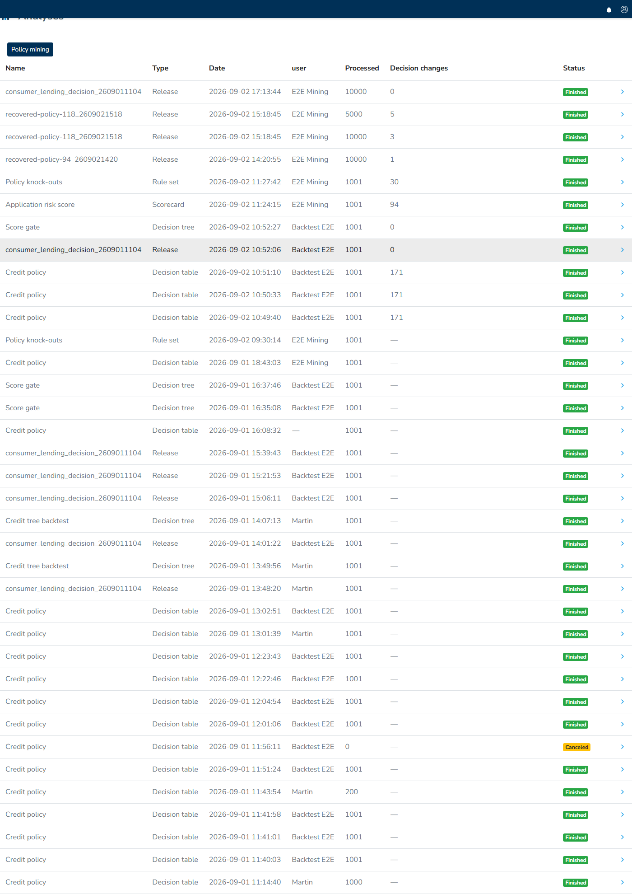
Task: Open chevron for Canceled Credit policy row
Action: (622, 747)
